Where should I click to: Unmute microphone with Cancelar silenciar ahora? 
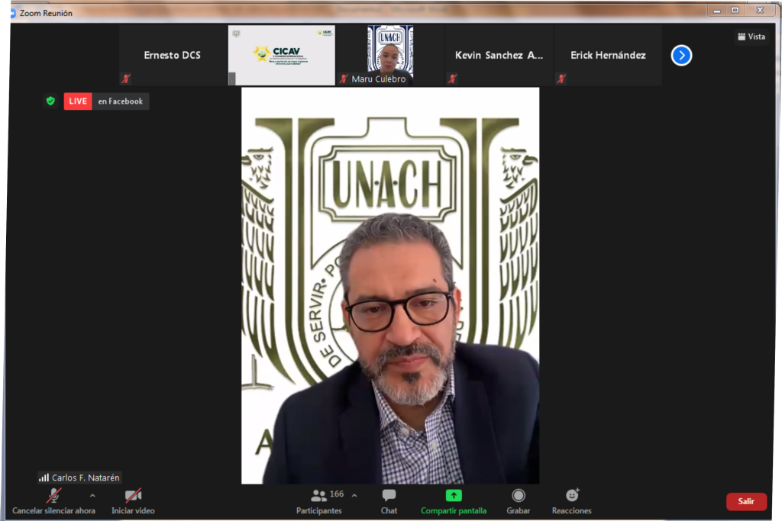[x=53, y=501]
